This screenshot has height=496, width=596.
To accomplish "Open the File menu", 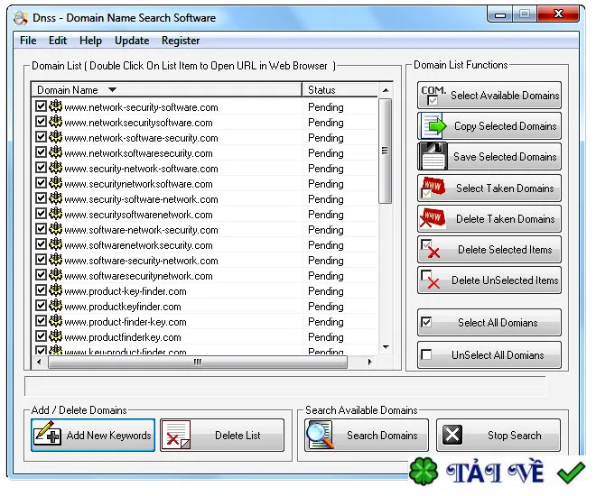I will [28, 41].
